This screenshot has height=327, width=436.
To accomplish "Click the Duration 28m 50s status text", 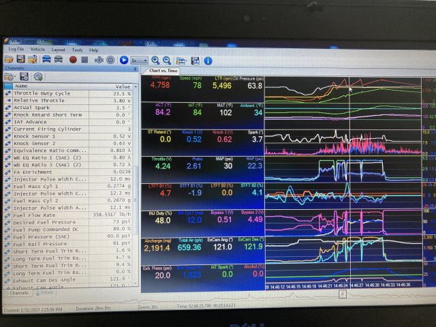I will [93, 309].
